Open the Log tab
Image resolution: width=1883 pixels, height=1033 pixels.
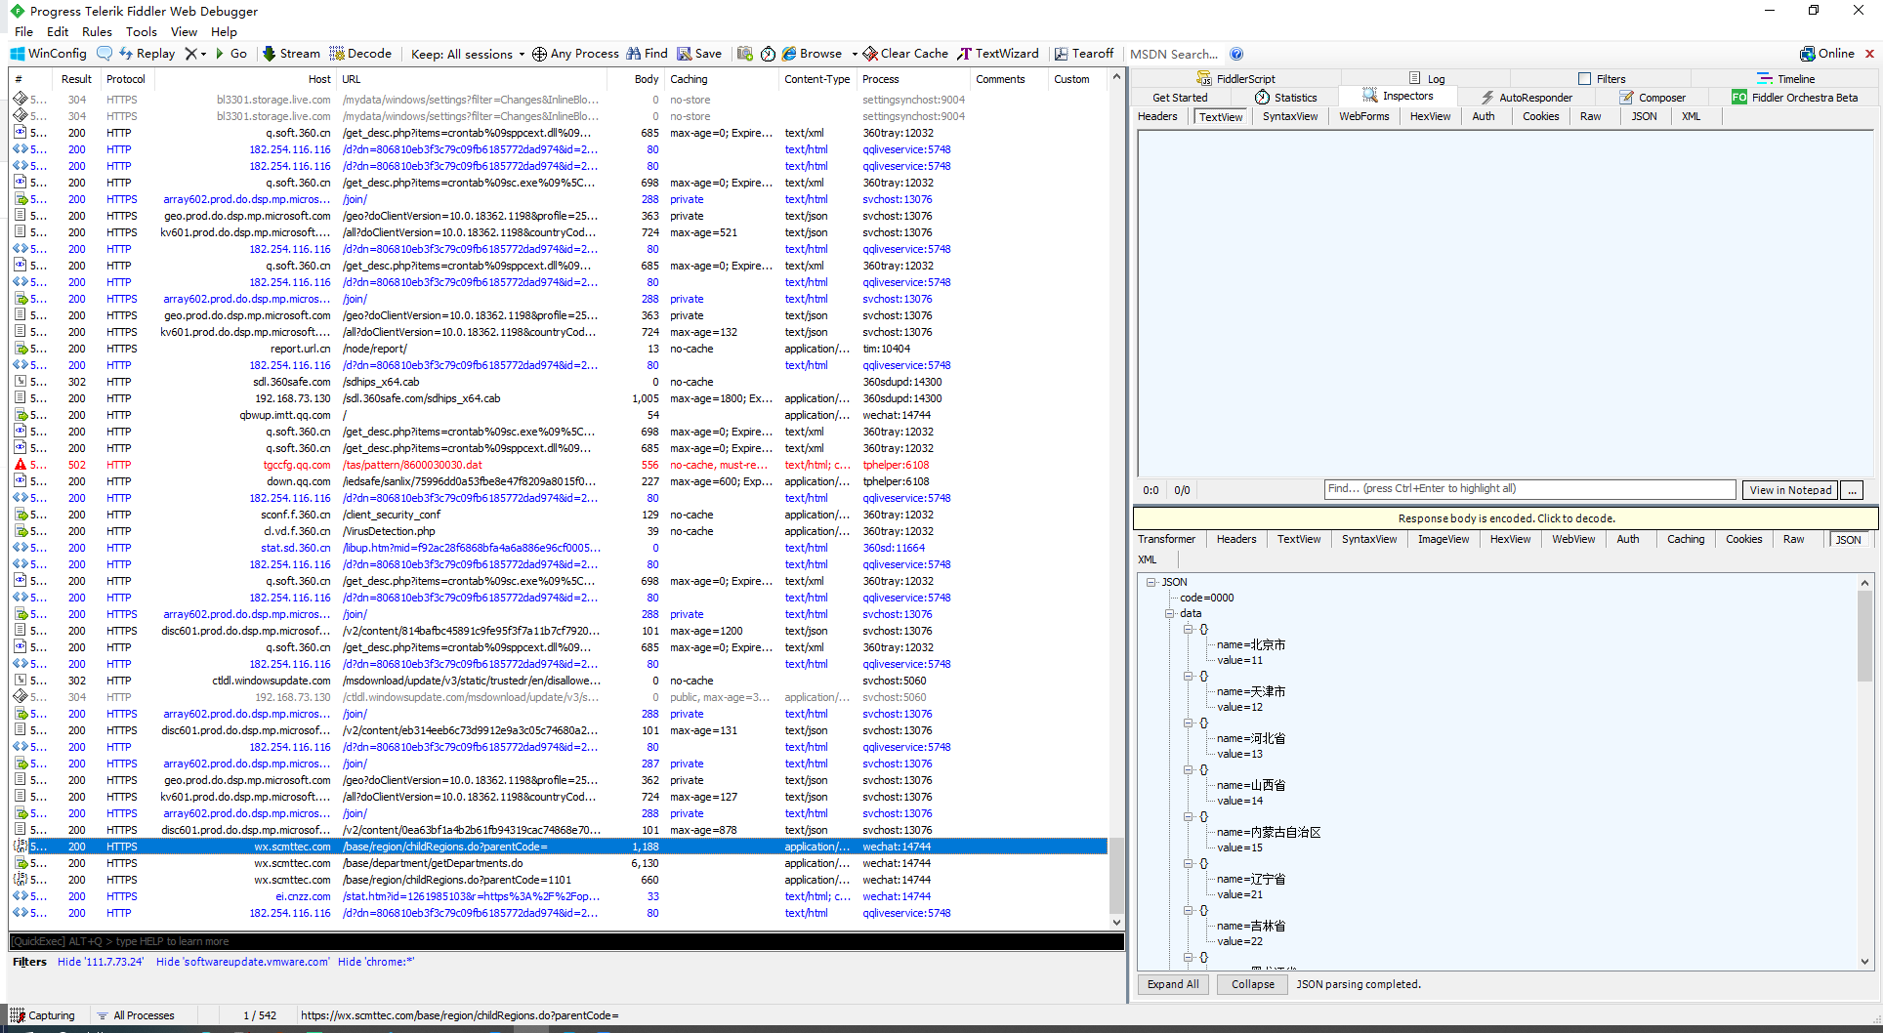coord(1427,79)
